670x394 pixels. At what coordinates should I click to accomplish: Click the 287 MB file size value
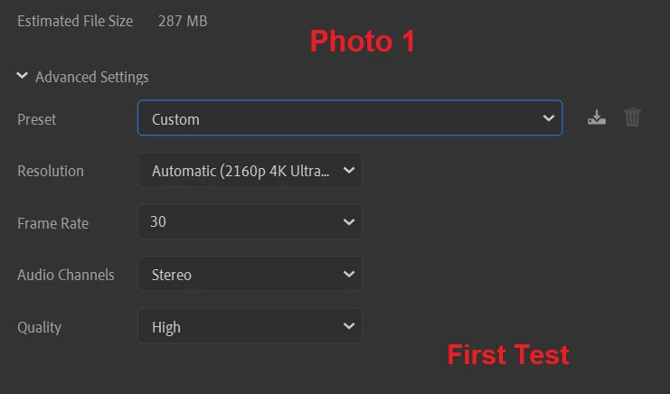pyautogui.click(x=183, y=21)
